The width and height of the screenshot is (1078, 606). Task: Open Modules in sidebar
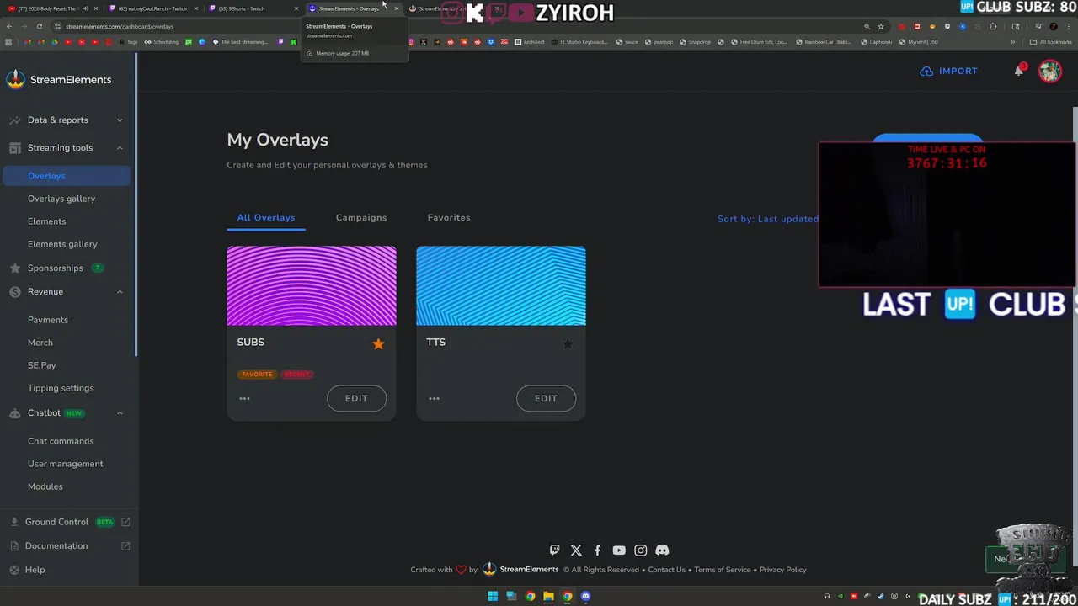[x=45, y=486]
